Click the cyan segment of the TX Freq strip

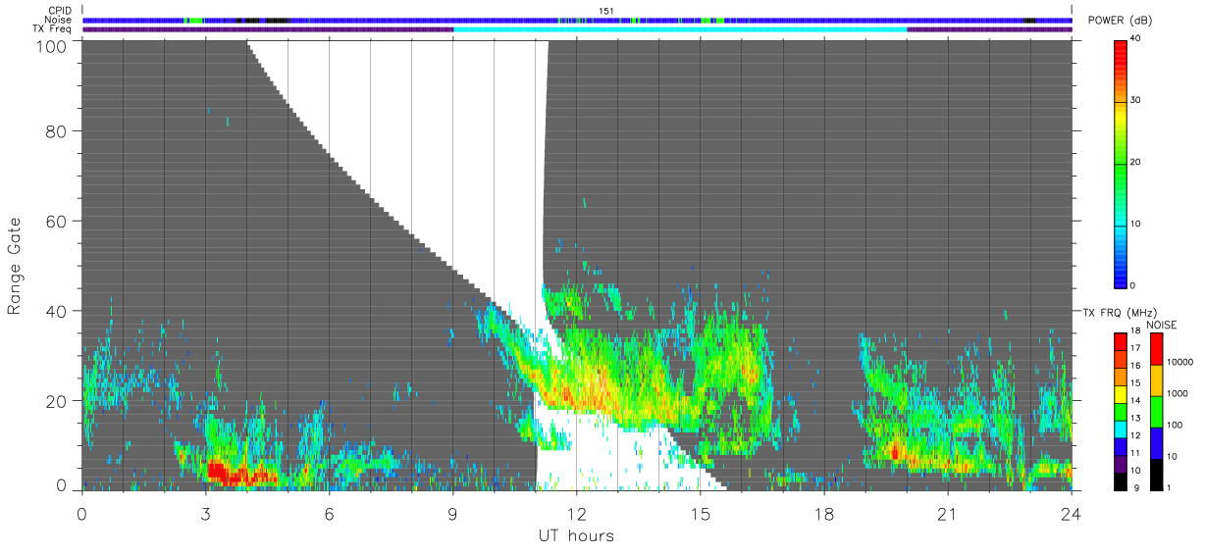(x=680, y=29)
